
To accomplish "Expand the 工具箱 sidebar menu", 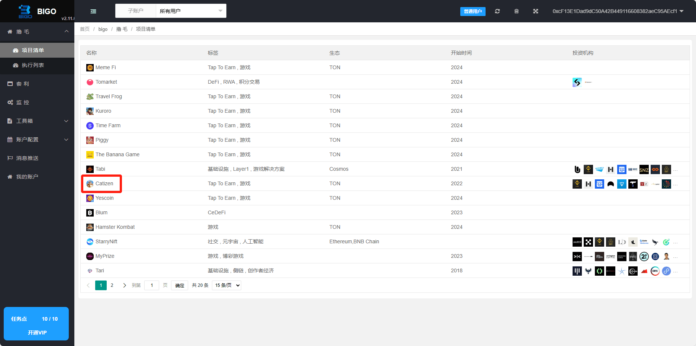I will pyautogui.click(x=37, y=121).
